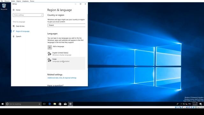Click the network icon in system tray
This screenshot has width=204, height=115.
tap(184, 104)
